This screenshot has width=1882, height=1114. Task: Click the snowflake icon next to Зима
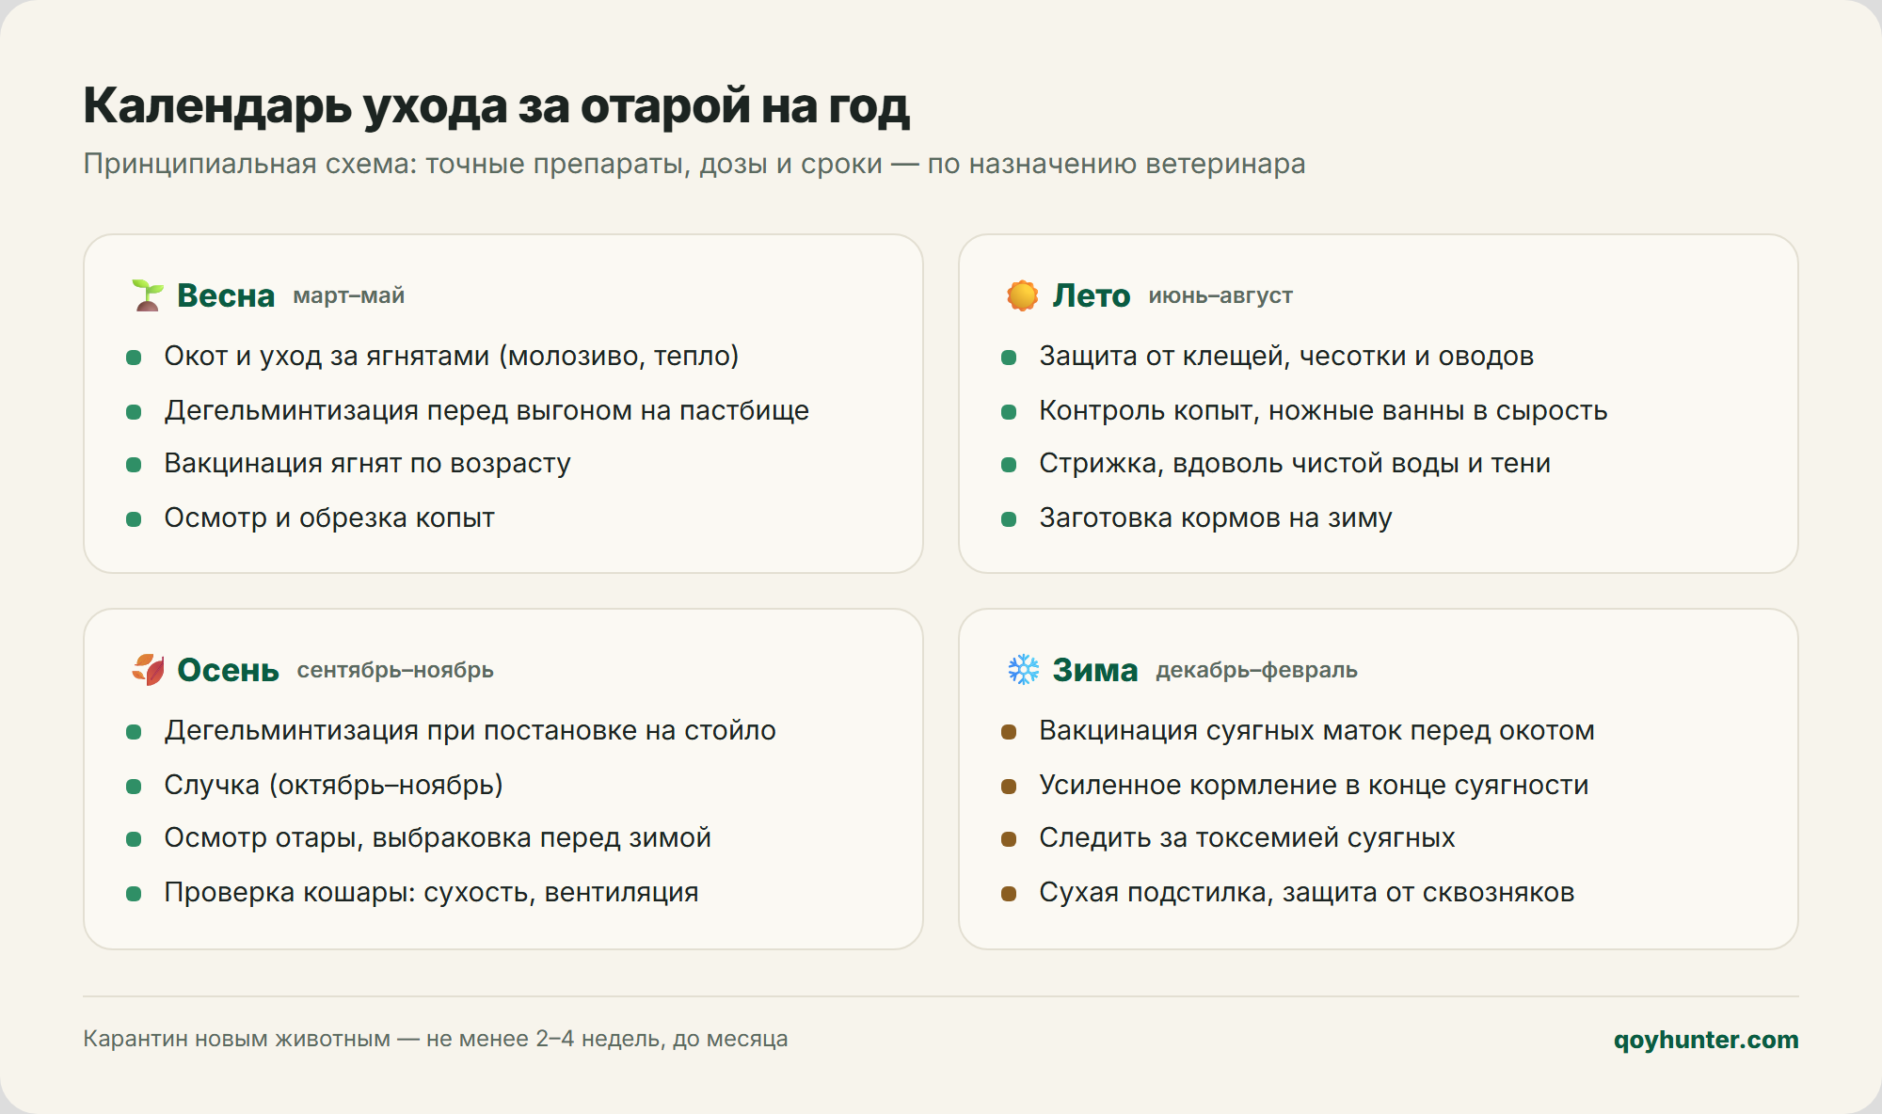pyautogui.click(x=1023, y=670)
